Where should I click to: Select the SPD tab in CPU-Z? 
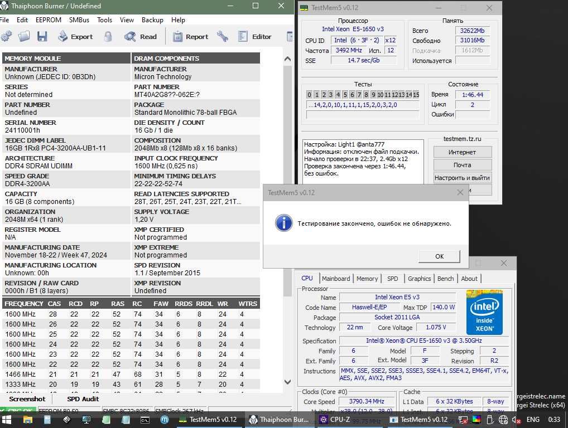coord(393,279)
